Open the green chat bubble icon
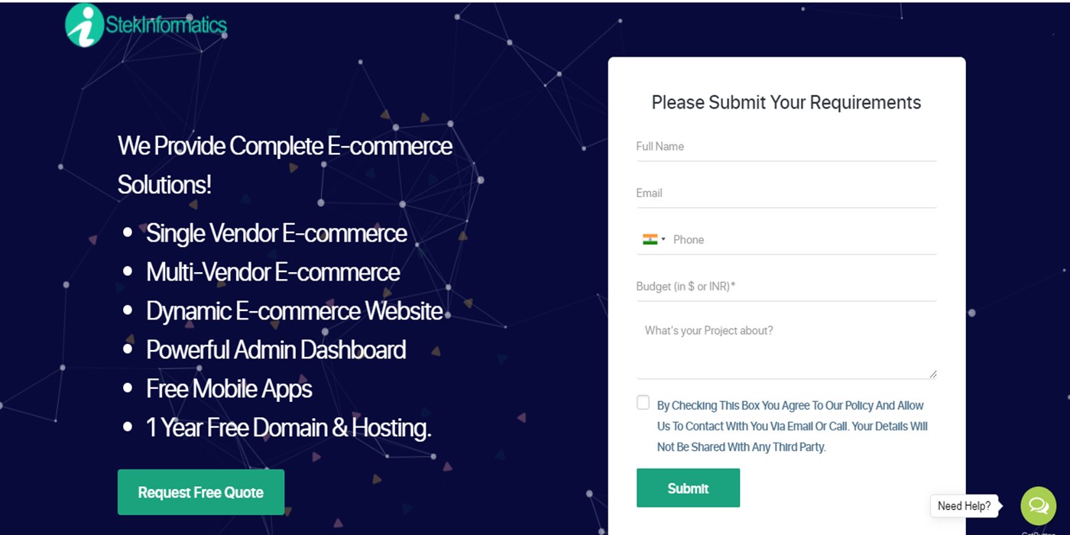This screenshot has height=535, width=1070. [x=1038, y=505]
